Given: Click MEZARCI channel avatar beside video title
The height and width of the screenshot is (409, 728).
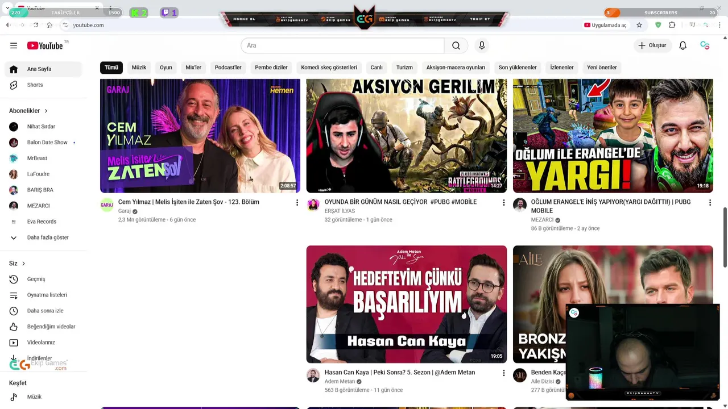Looking at the screenshot, I should [x=520, y=205].
